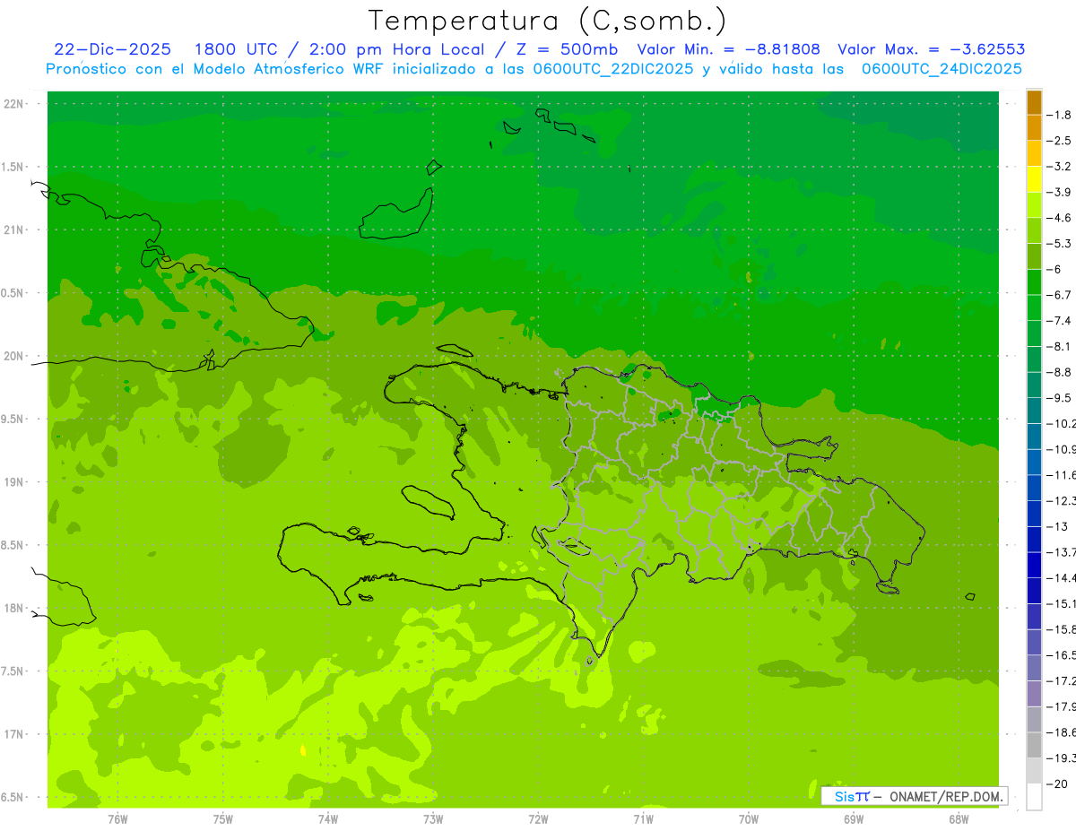
Task: Select the date text '22-Dic-2025'
Action: pyautogui.click(x=112, y=49)
